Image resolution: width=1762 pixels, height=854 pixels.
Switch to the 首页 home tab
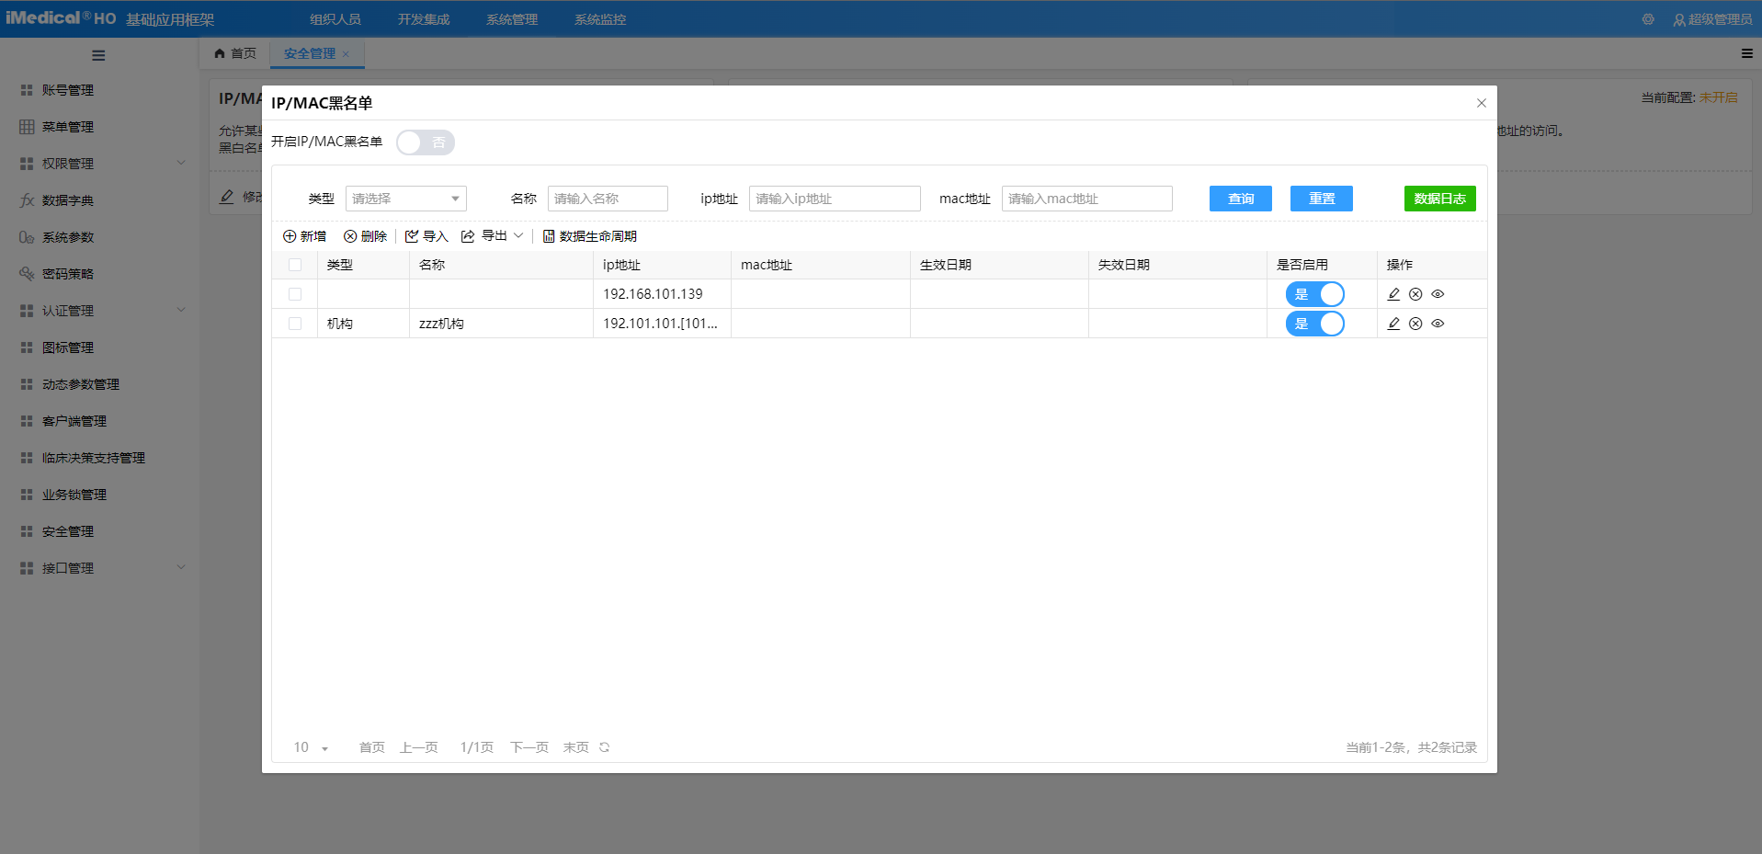[x=235, y=53]
